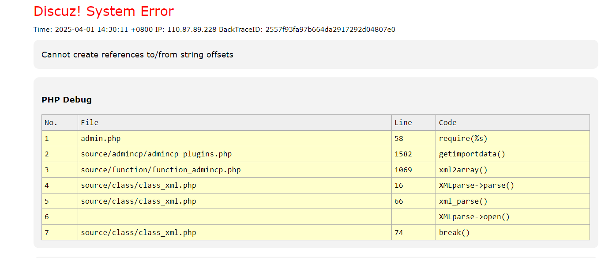616x258 pixels.
Task: Click the No. column header
Action: click(60, 123)
